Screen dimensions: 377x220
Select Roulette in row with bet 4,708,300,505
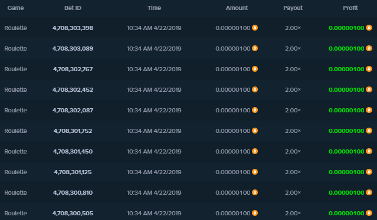(15, 214)
